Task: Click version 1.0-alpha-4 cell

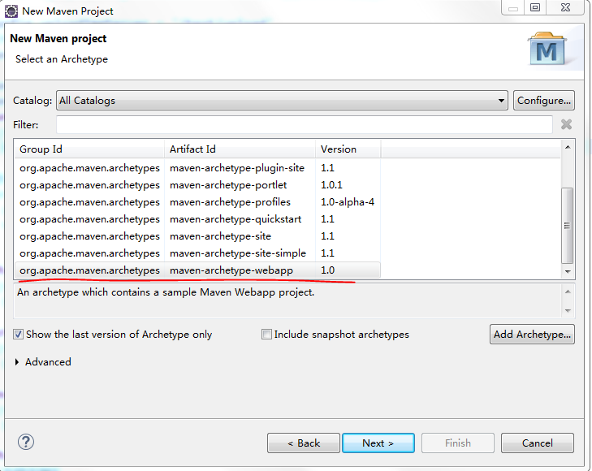Action: coord(348,202)
